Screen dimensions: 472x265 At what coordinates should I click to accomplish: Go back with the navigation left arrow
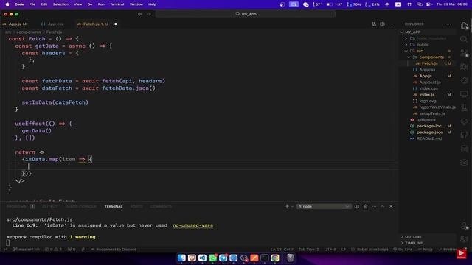click(140, 14)
